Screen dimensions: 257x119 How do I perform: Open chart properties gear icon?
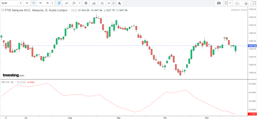coord(86,3)
